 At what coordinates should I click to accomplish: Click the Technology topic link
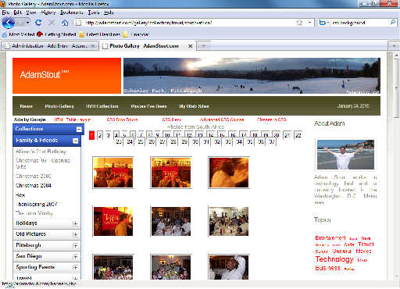tap(334, 259)
